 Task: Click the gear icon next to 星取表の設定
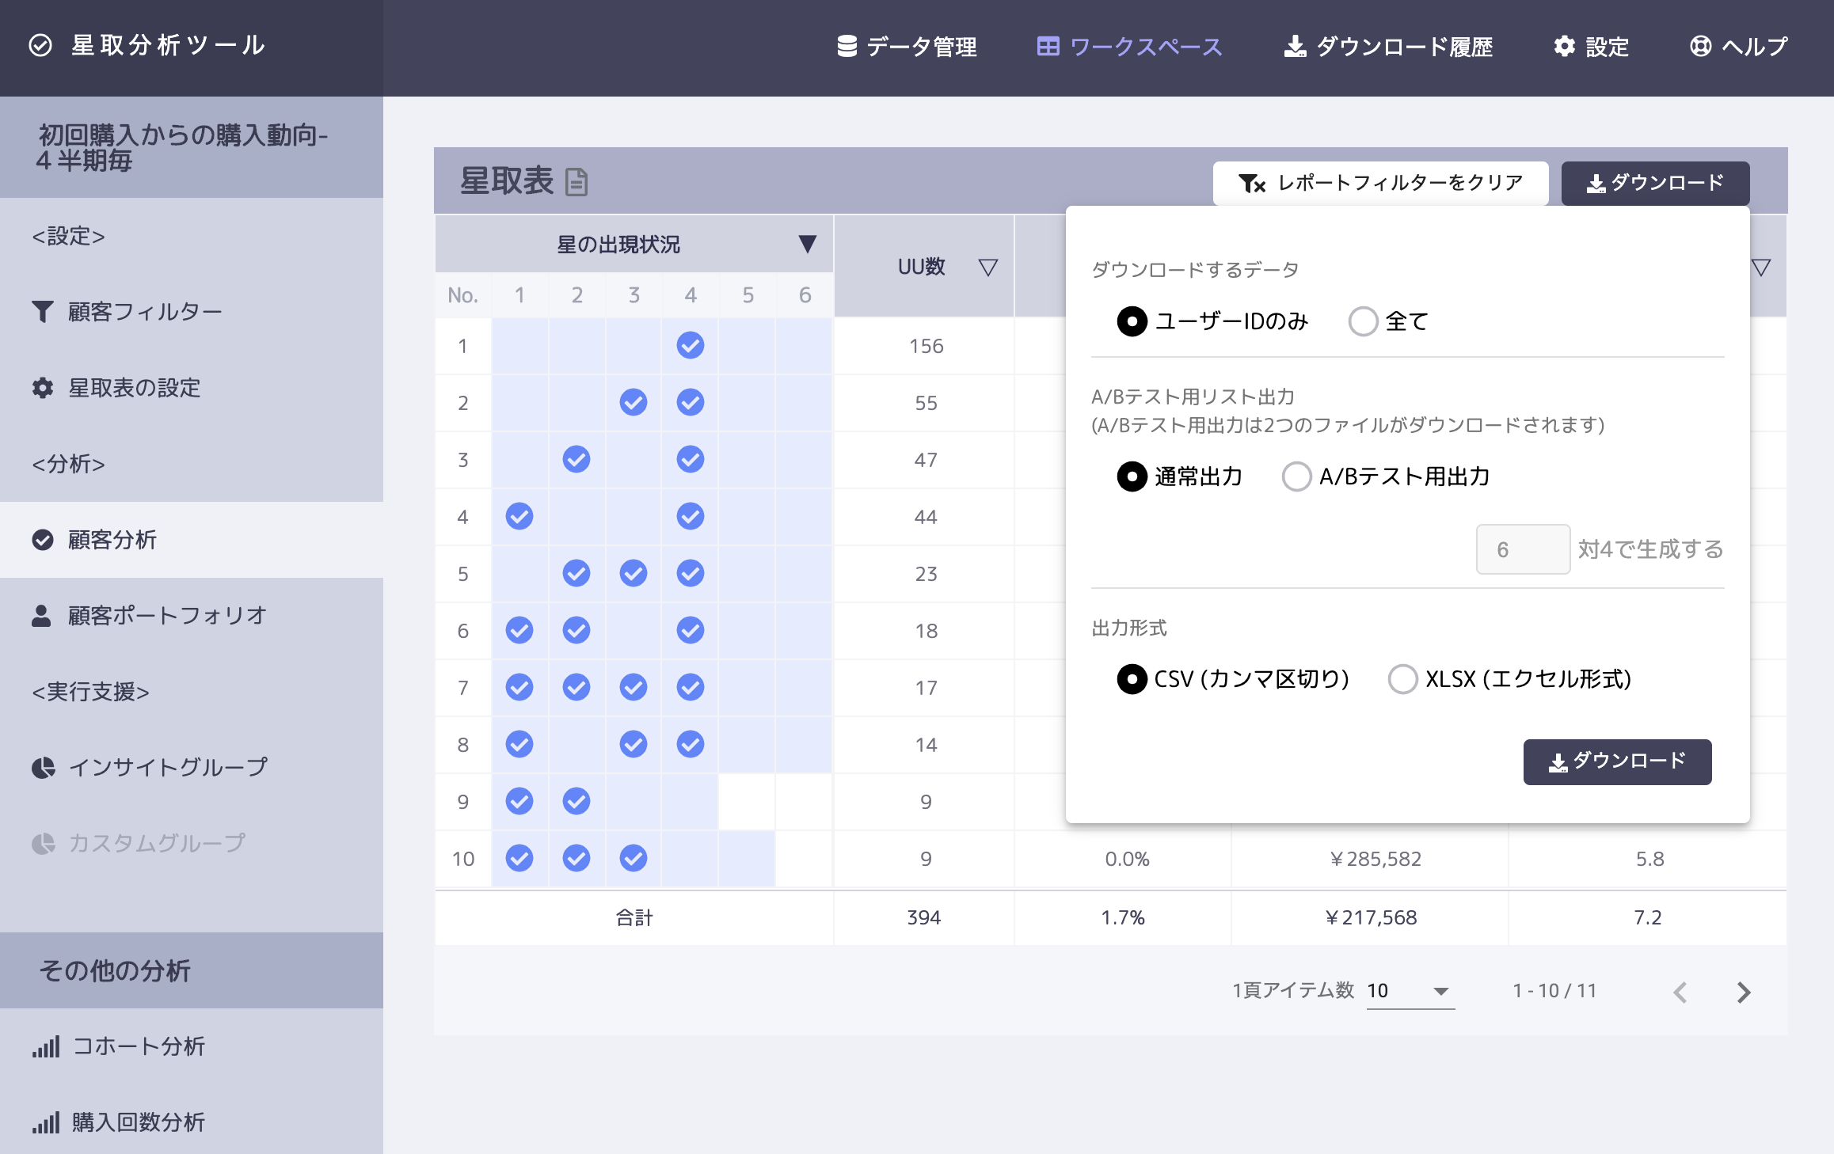coord(43,388)
